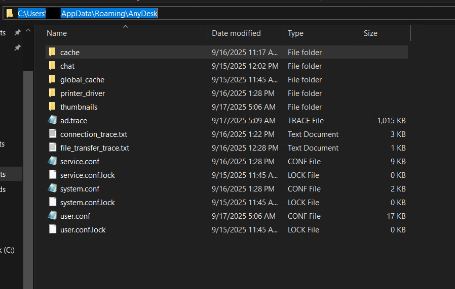Click the 9/17/2025 5:09 AM date cell

pos(243,121)
